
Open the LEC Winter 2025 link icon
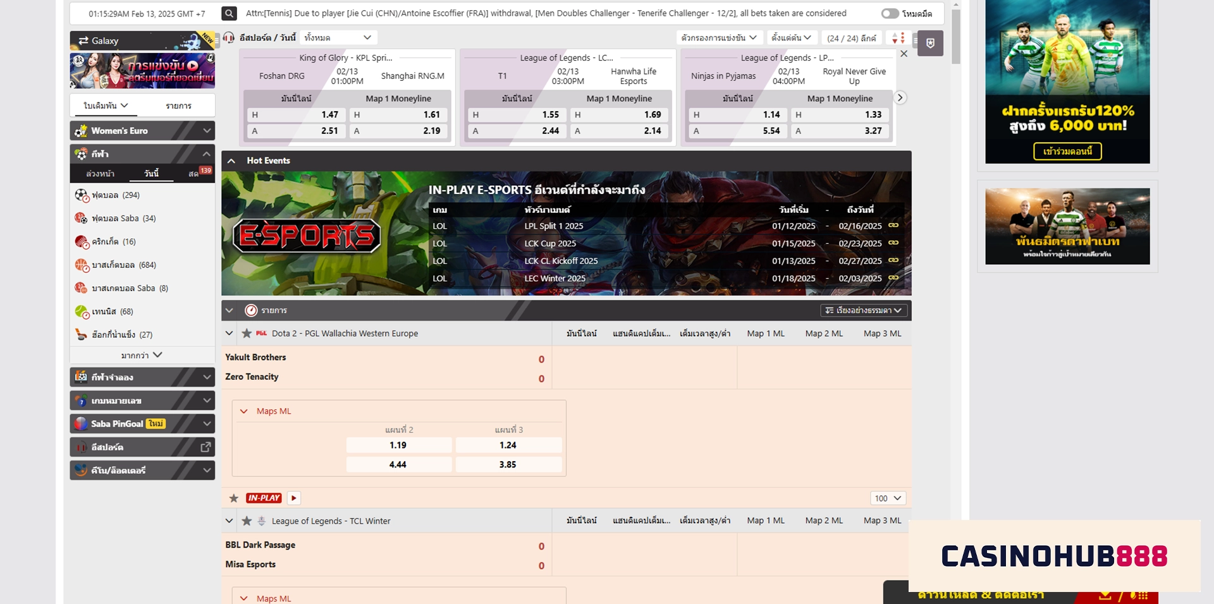pyautogui.click(x=893, y=278)
